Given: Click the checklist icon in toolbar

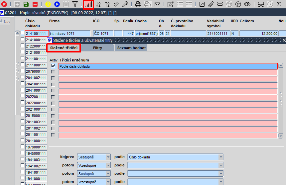Looking at the screenshot, I should click(x=189, y=4).
